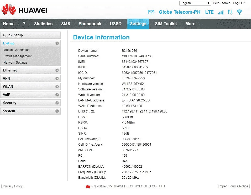The image size is (251, 195).
Task: Open the USSD tab
Action: 116,24
